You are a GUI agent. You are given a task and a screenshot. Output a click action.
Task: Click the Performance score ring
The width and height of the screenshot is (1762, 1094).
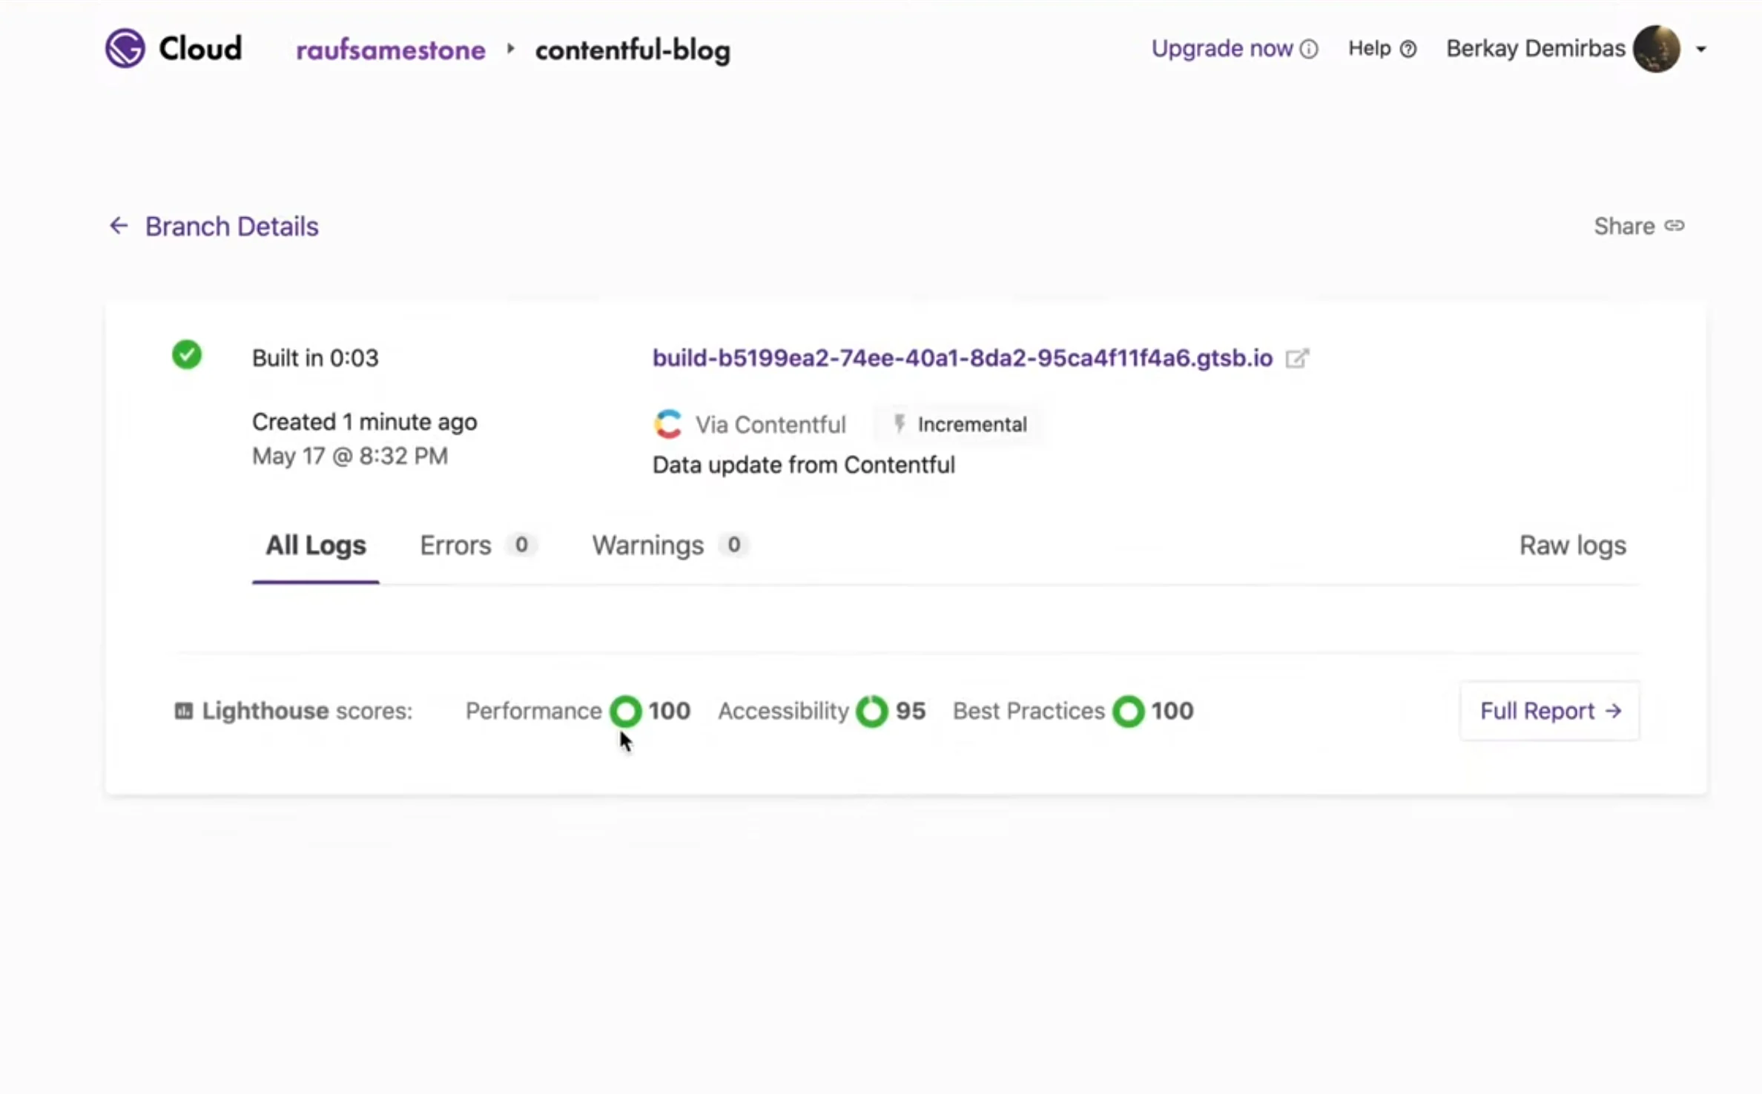pyautogui.click(x=626, y=712)
